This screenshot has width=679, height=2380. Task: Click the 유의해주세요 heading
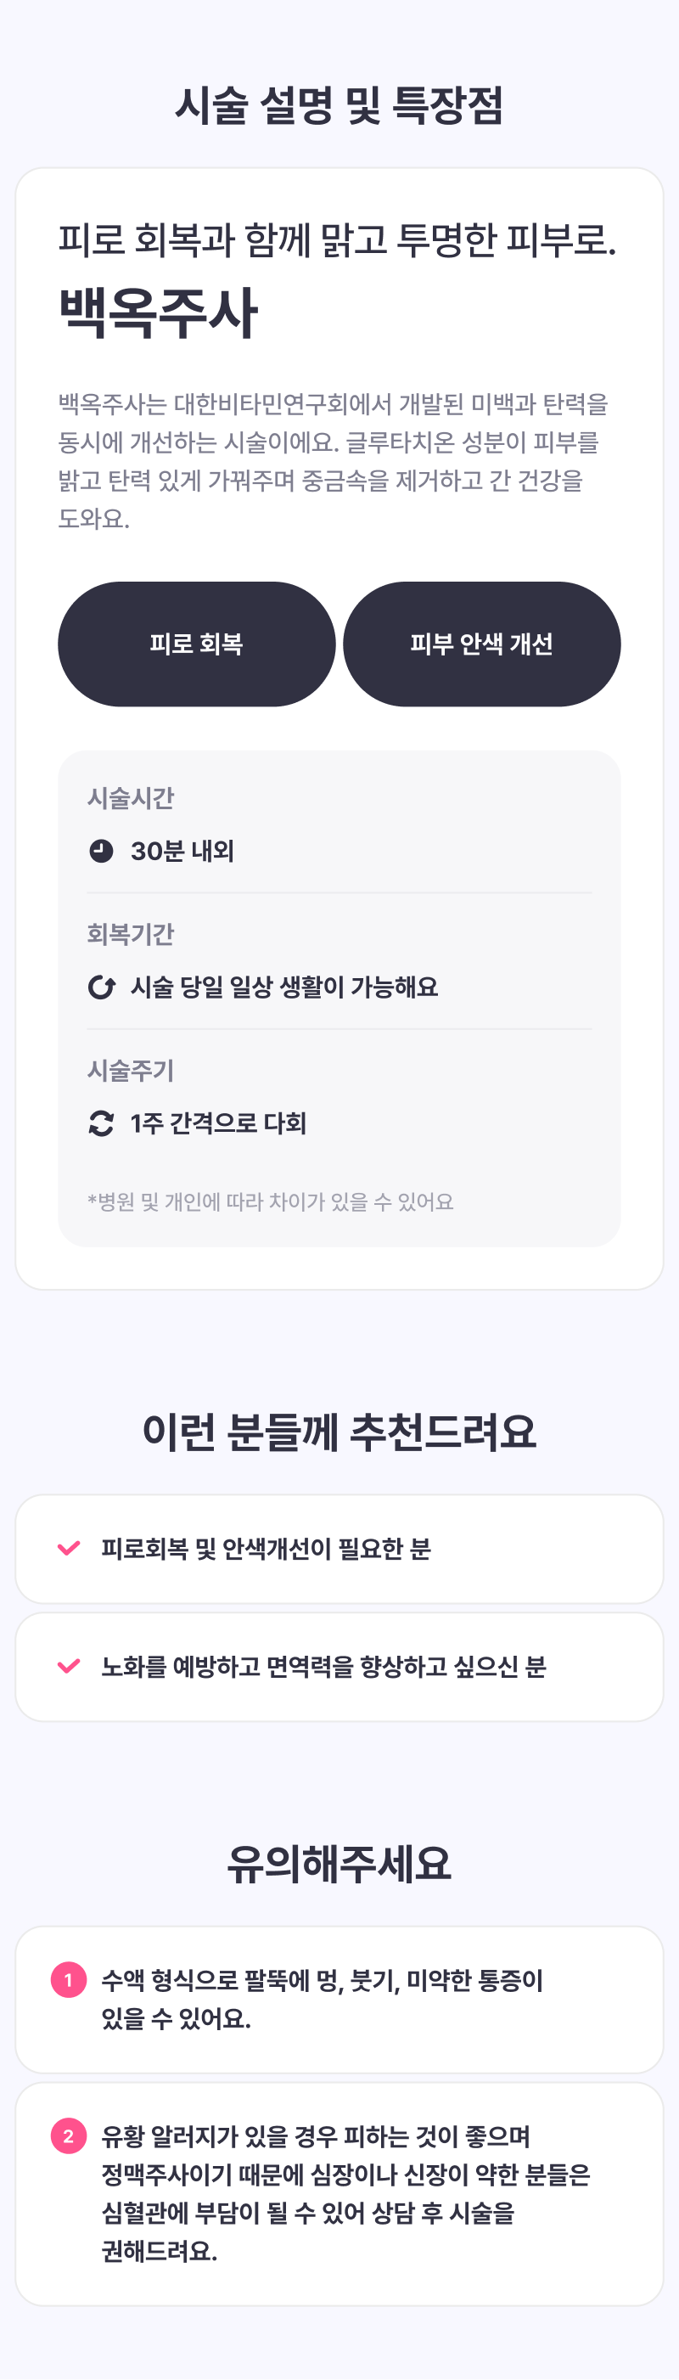(x=339, y=1864)
